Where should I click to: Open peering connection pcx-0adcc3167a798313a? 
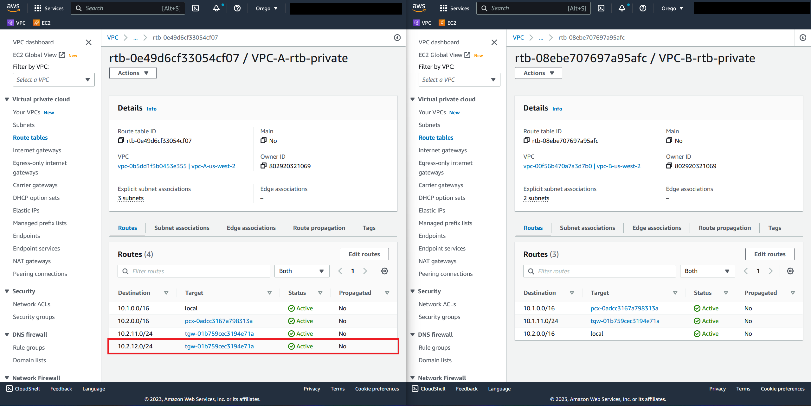point(219,321)
